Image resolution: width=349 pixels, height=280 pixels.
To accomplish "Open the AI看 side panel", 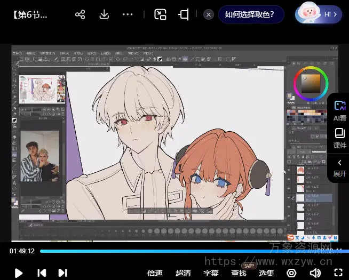I will (x=339, y=110).
